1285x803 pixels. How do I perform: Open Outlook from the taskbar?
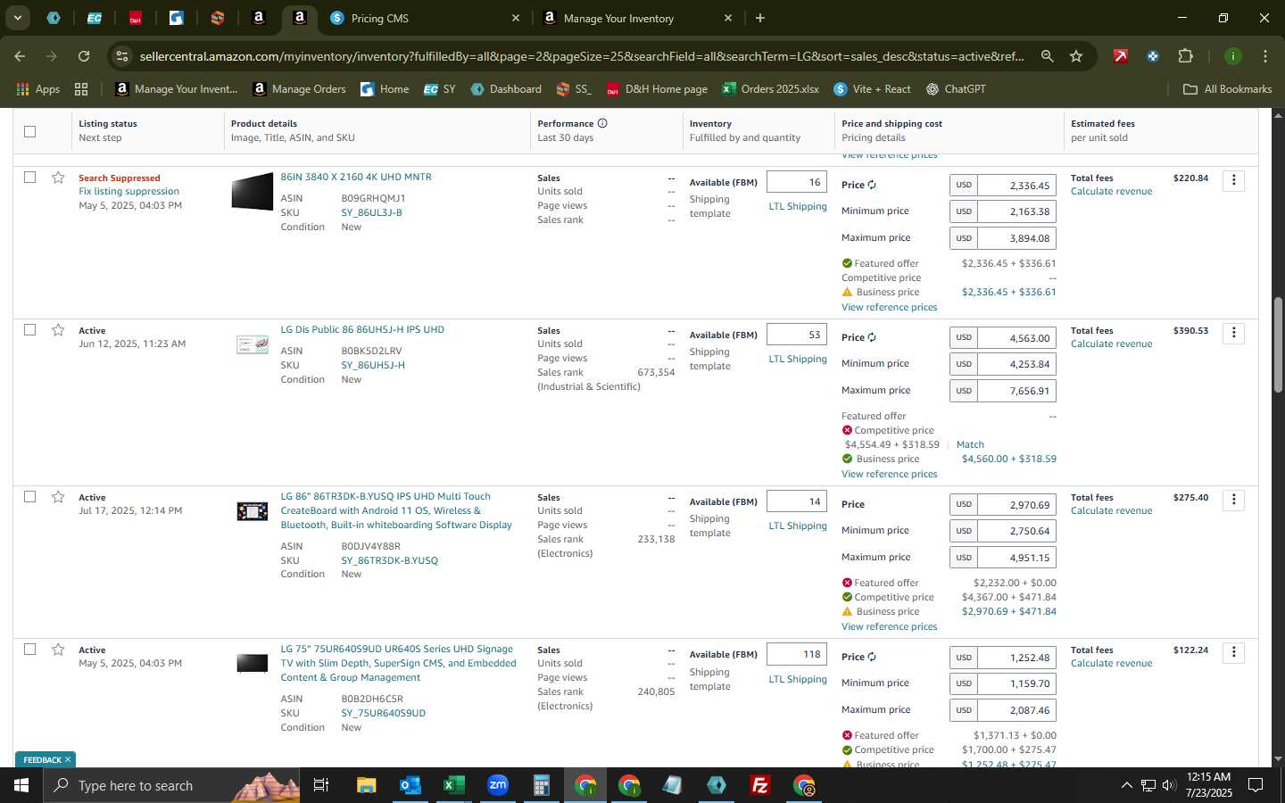pos(410,785)
